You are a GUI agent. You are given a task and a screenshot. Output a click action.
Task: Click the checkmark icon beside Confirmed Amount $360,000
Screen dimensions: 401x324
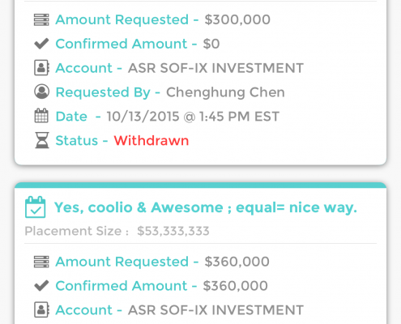[41, 286]
